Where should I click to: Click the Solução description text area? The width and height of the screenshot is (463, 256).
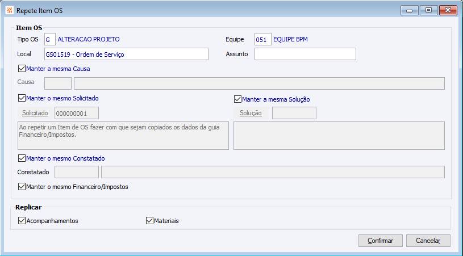pyautogui.click(x=339, y=136)
